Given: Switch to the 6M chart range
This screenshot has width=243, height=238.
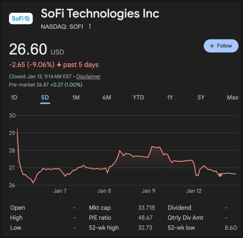Looking at the screenshot, I should point(107,97).
